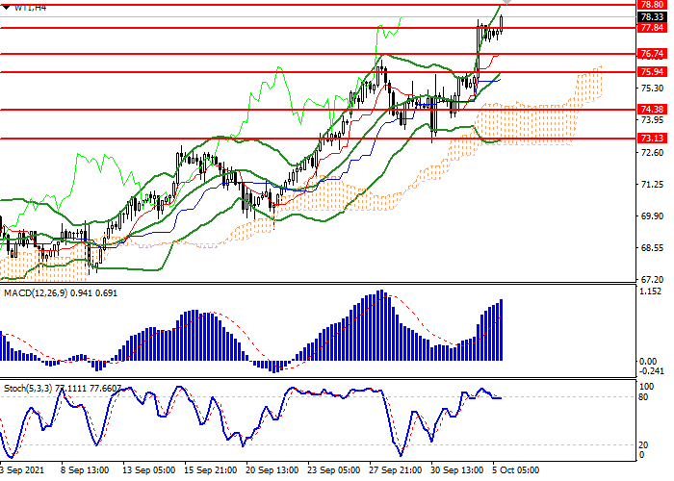Click the 8 Sep 13:00 time label

pos(85,470)
